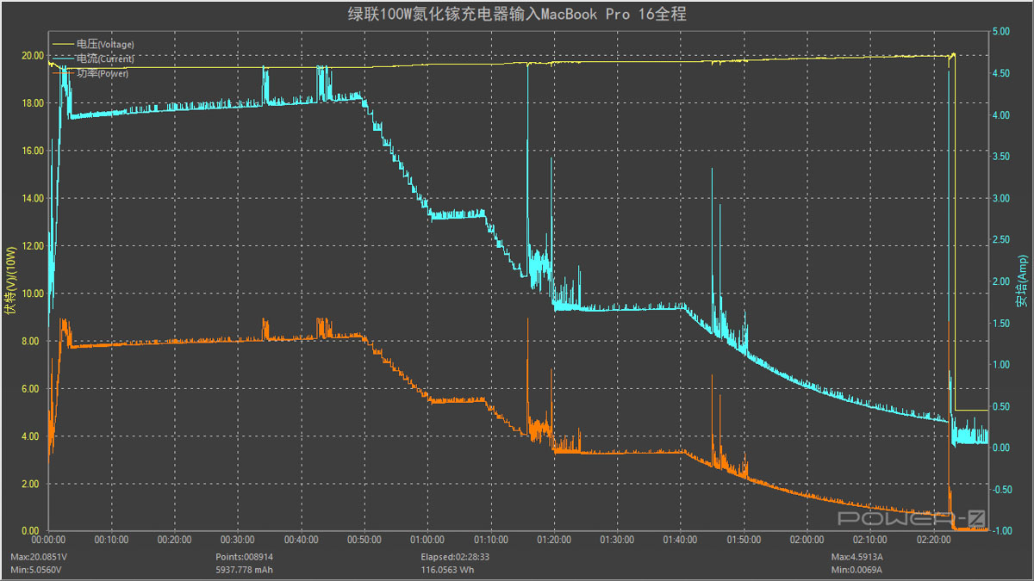Viewport: 1034px width, 581px height.
Task: Click the 01:00:00 time axis marker
Action: point(427,540)
